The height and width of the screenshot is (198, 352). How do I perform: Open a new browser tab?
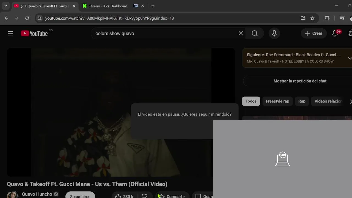point(153,6)
